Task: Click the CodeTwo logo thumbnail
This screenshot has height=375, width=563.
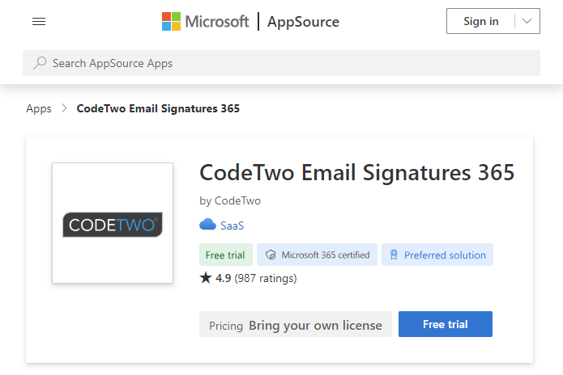Action: pyautogui.click(x=113, y=223)
